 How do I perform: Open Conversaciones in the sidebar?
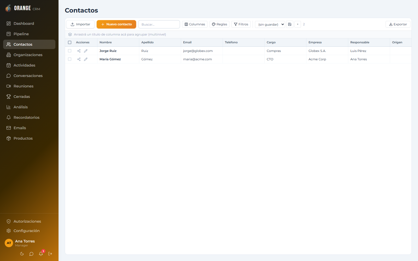pos(29,76)
